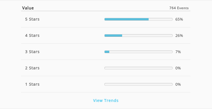This screenshot has height=109, width=212.
Task: Open the View Trends link
Action: tap(106, 100)
